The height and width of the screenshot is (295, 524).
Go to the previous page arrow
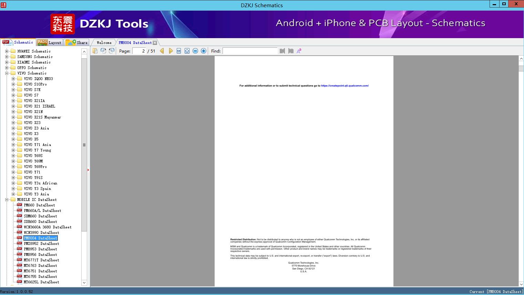[x=162, y=51]
